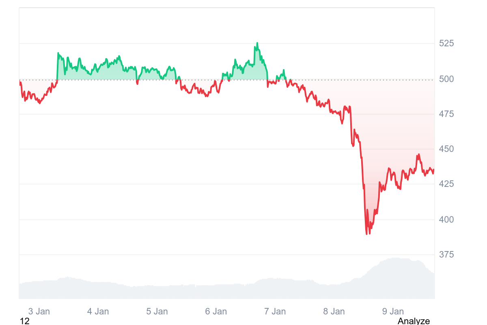The height and width of the screenshot is (325, 487).
Task: Click the 475 price axis label
Action: [446, 114]
